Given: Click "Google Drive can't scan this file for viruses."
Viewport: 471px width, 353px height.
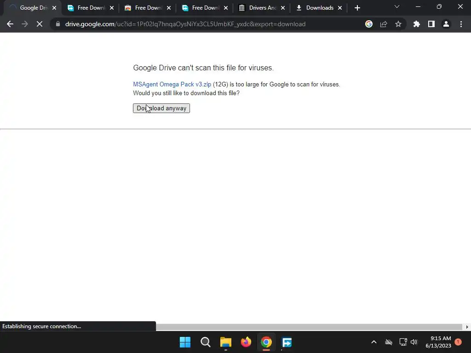Looking at the screenshot, I should pos(203,68).
